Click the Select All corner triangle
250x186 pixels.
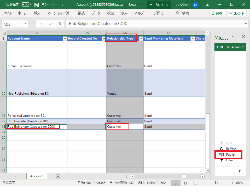pyautogui.click(x=4, y=33)
